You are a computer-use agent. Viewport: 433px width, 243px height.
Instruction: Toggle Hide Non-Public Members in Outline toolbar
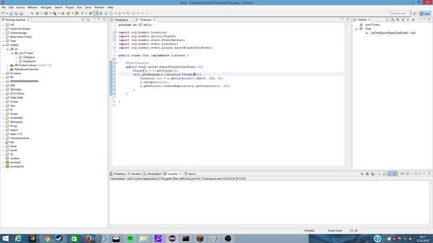pyautogui.click(x=408, y=20)
